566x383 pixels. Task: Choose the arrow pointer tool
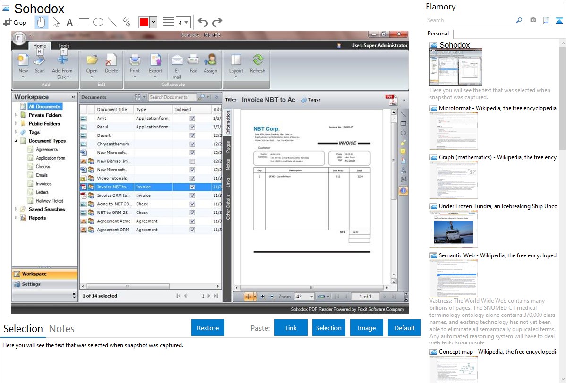(x=56, y=22)
